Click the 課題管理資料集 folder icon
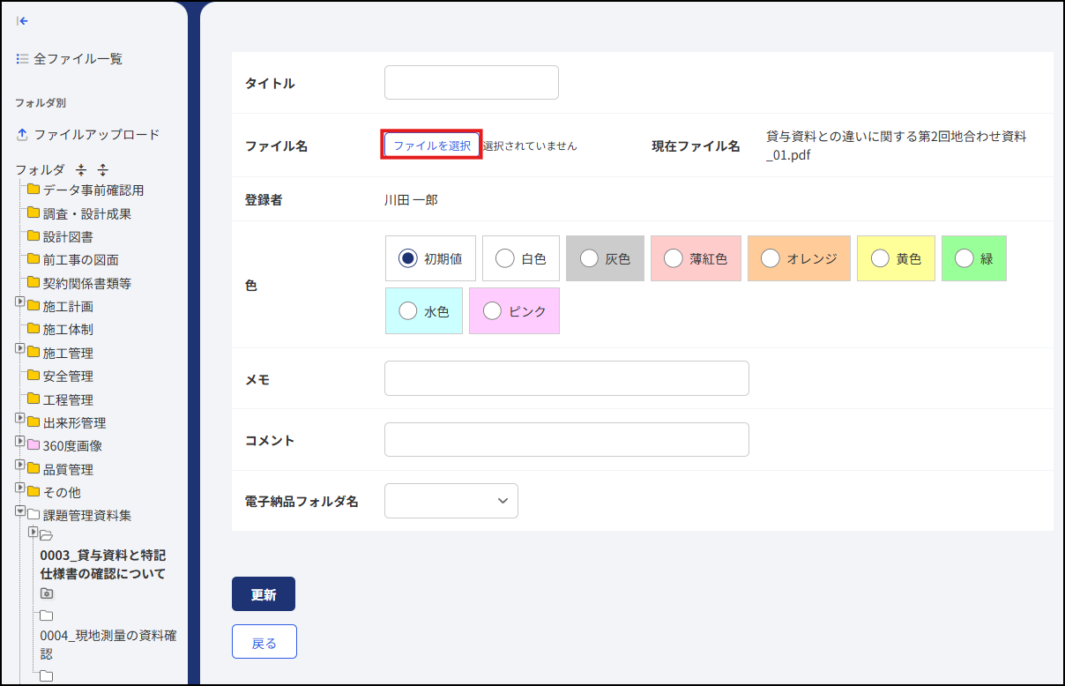Image resolution: width=1065 pixels, height=686 pixels. [34, 515]
